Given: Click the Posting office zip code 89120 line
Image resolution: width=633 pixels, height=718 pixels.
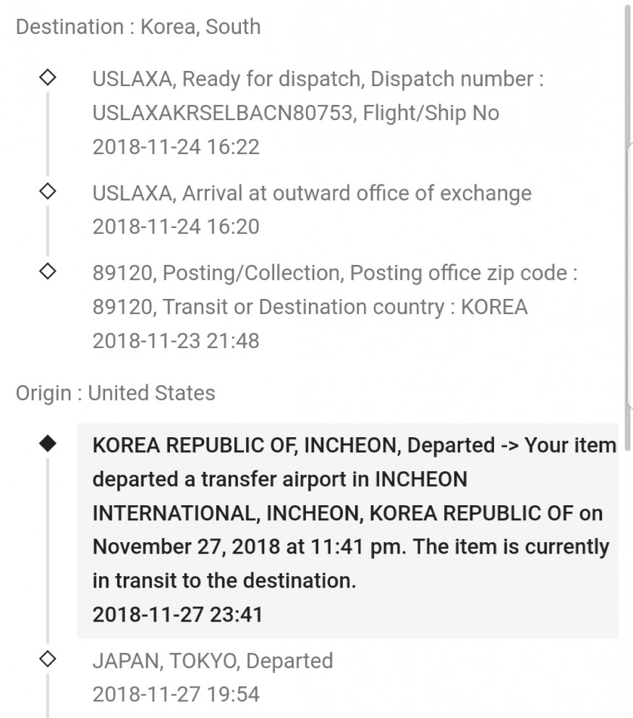Looking at the screenshot, I should [x=335, y=273].
